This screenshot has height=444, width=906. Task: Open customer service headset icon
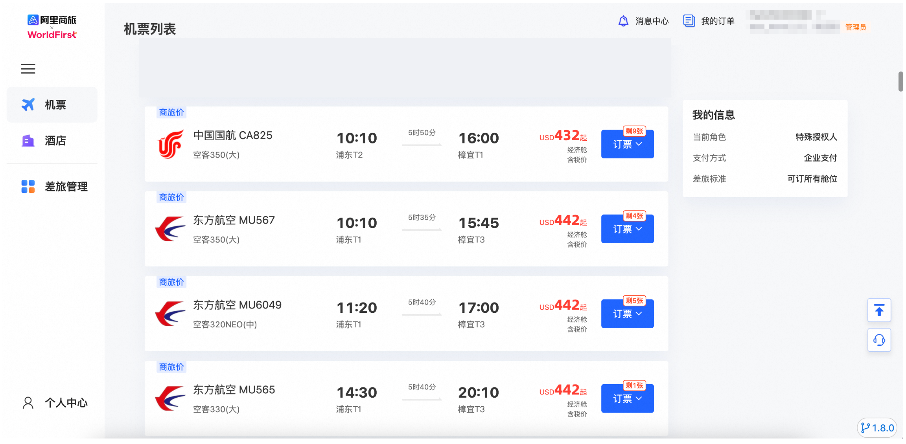tap(879, 340)
